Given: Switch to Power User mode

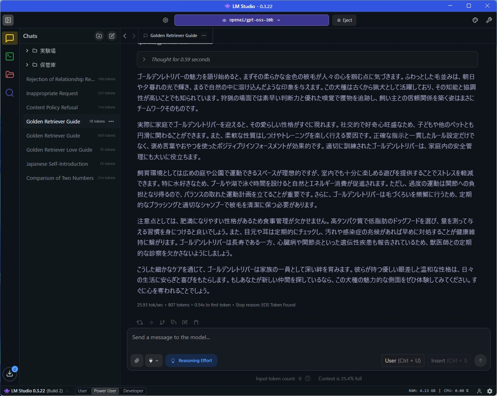Looking at the screenshot, I should [x=105, y=391].
